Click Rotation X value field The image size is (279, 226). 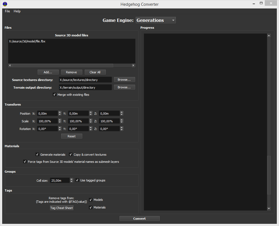pos(47,129)
